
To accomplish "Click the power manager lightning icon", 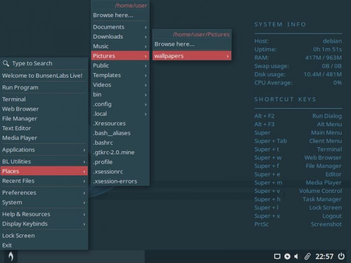I will [287, 256].
